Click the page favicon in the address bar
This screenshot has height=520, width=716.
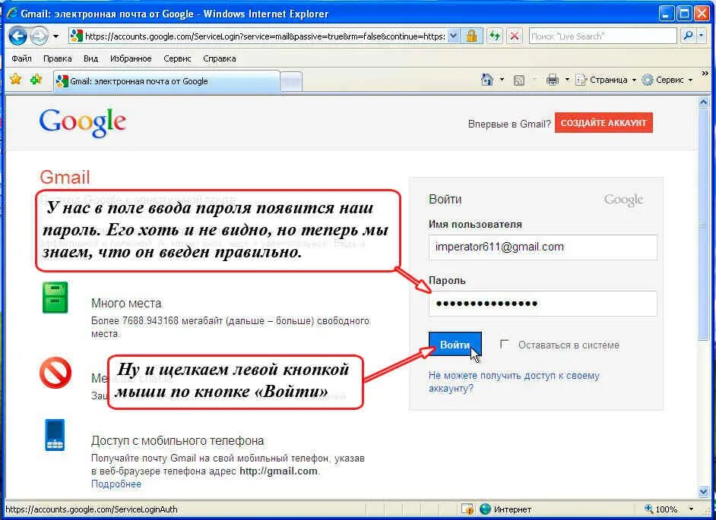point(77,36)
